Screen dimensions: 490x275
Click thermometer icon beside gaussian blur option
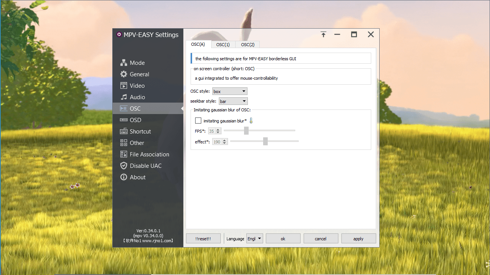click(x=251, y=121)
